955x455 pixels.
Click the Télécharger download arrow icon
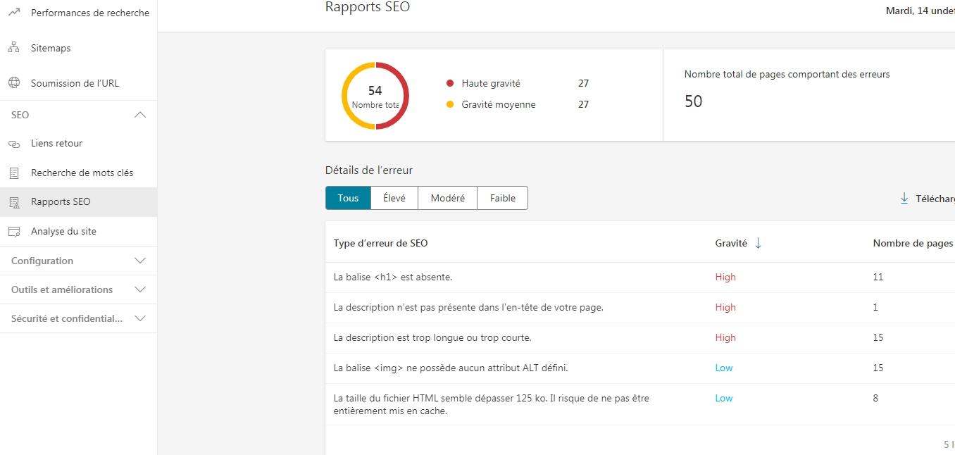pos(904,199)
